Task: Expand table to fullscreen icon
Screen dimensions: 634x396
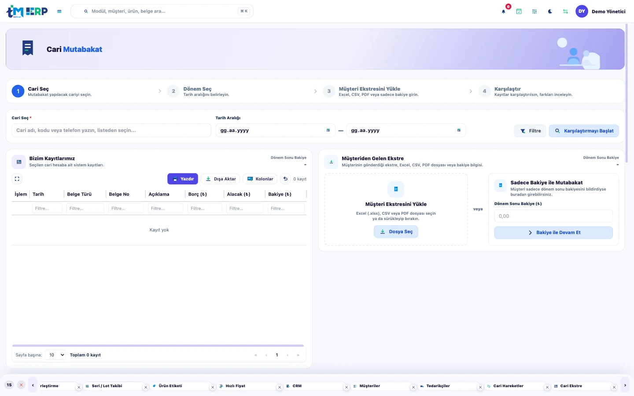Action: pyautogui.click(x=17, y=179)
